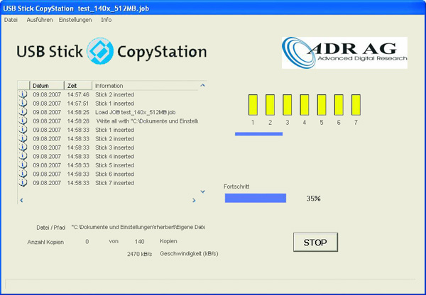
Task: Sort log by Zeit column header
Action: click(78, 86)
